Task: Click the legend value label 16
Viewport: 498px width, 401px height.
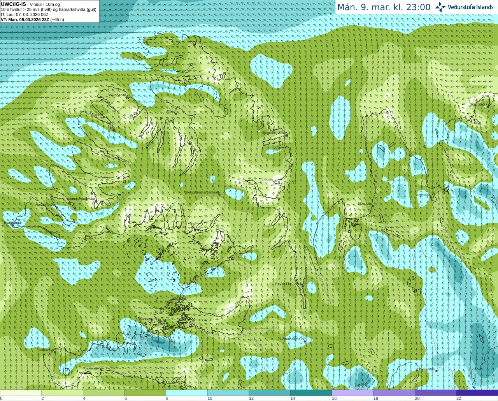Action: pos(334,399)
